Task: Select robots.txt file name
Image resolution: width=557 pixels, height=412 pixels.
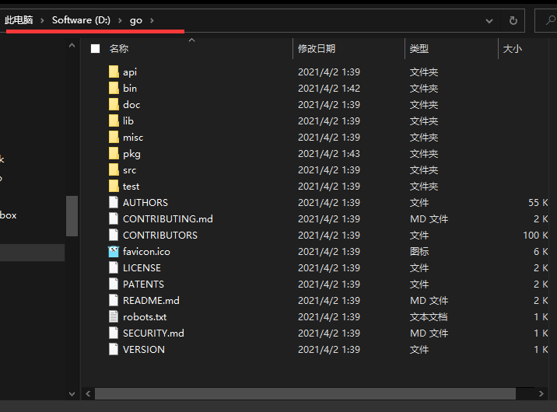Action: click(x=145, y=316)
